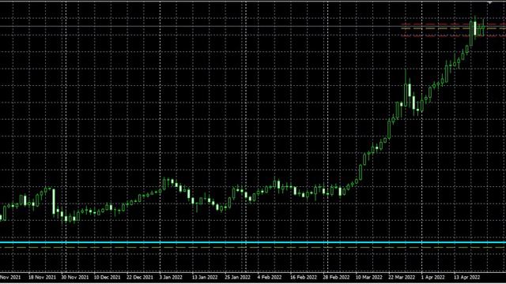Click the date label "22 Mar 2022"
Viewport: 506px width, 284px height.
pos(402,277)
